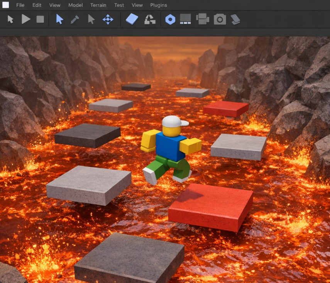
Task: Click the rotate arrows icon
Action: [150, 19]
